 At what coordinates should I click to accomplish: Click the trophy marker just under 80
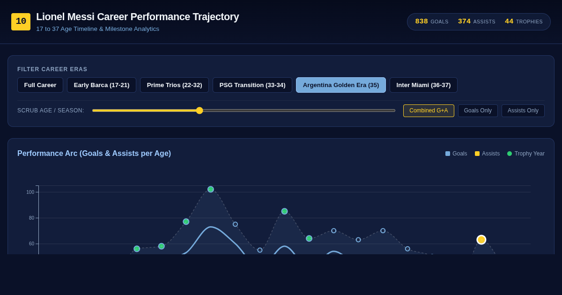point(186,221)
